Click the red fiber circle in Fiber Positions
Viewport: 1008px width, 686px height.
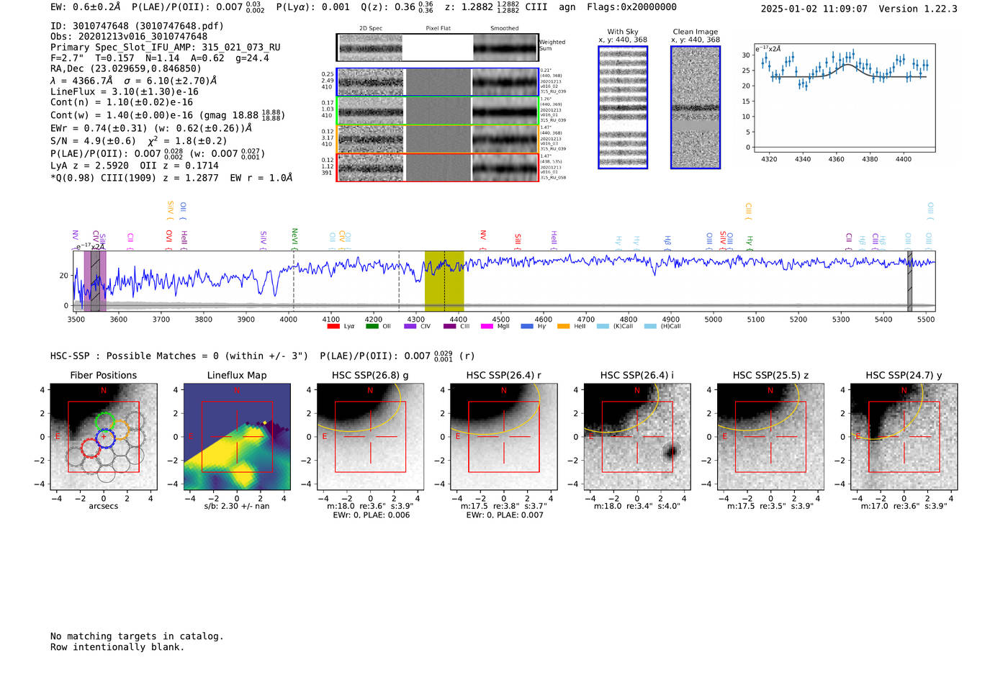[x=91, y=448]
